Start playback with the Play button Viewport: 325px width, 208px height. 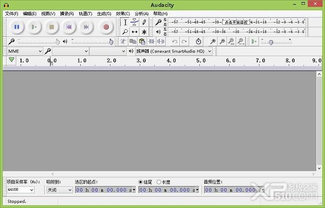pos(34,27)
